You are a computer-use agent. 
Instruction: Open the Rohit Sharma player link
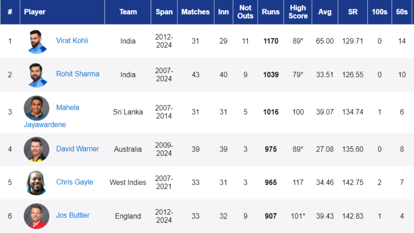78,74
